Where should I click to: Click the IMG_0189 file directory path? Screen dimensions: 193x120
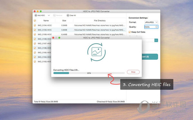[x=100, y=34]
